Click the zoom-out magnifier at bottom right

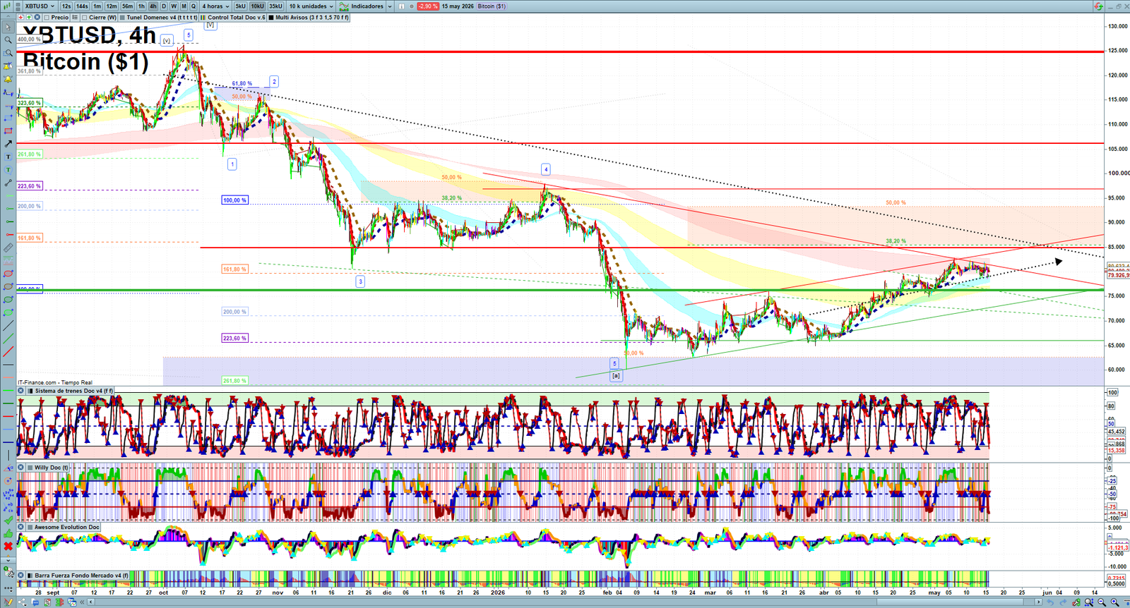coord(1102,602)
